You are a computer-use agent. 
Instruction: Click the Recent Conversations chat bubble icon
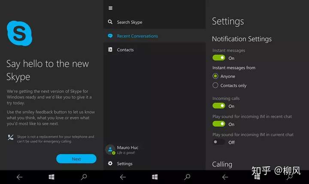[110, 36]
